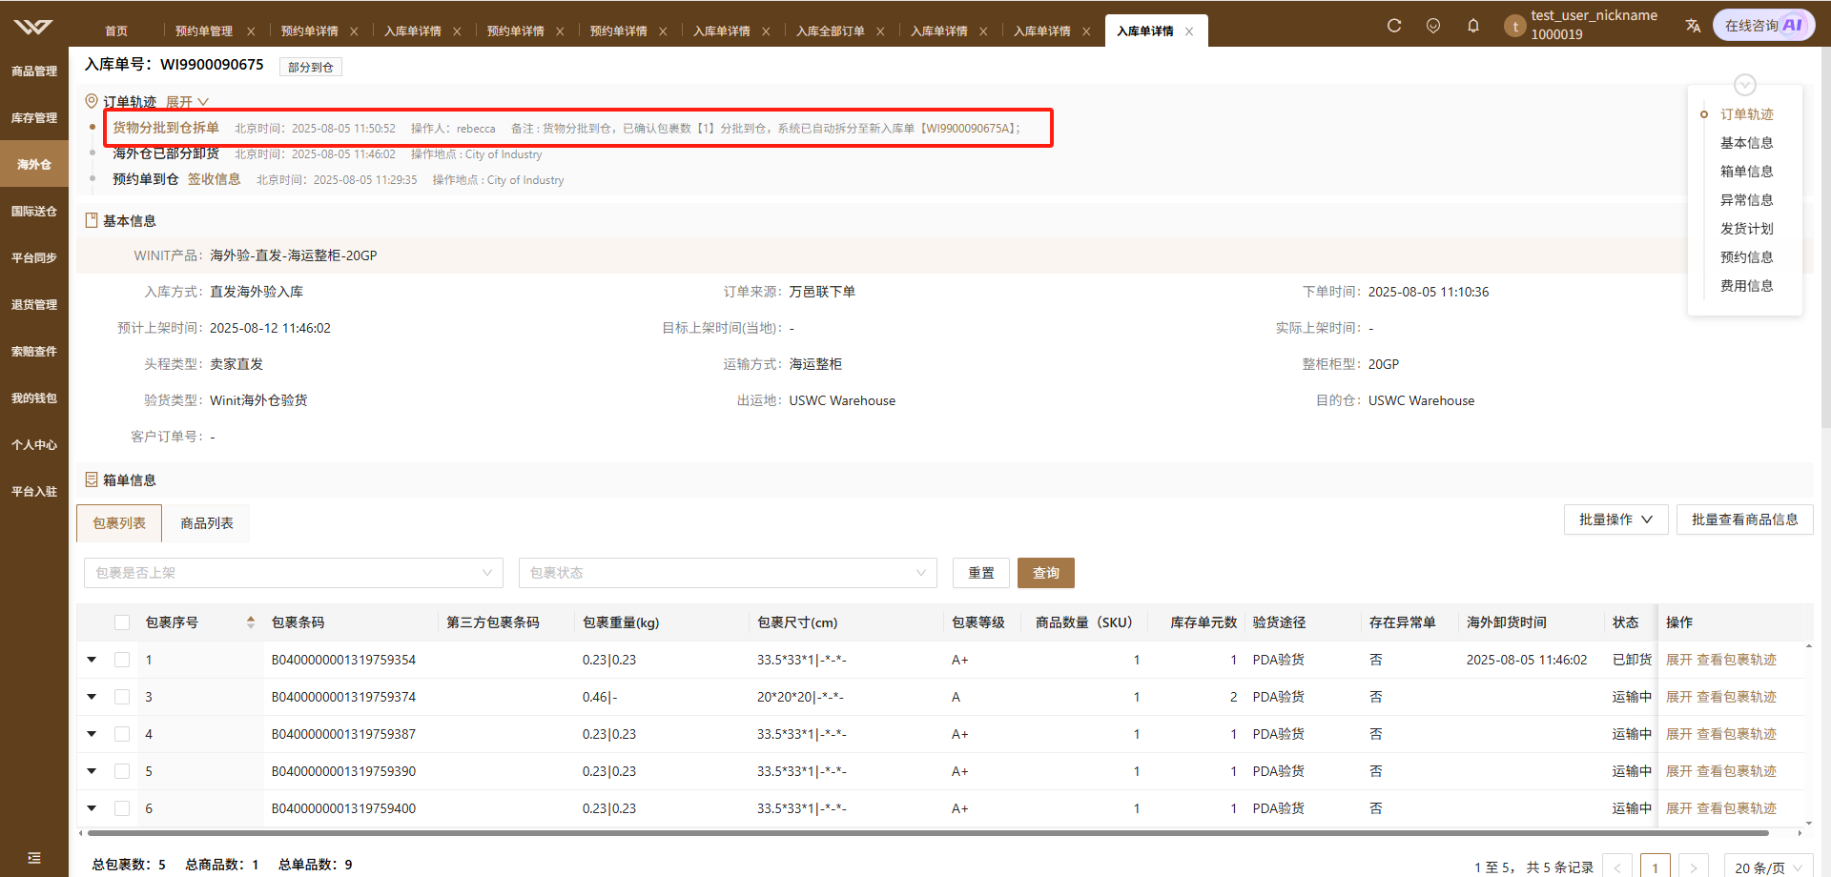
Task: Open the user avatar icon
Action: tap(1515, 27)
